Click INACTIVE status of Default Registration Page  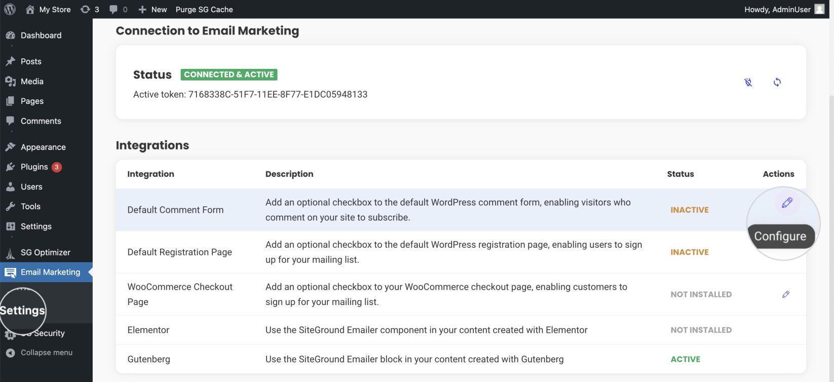[690, 252]
